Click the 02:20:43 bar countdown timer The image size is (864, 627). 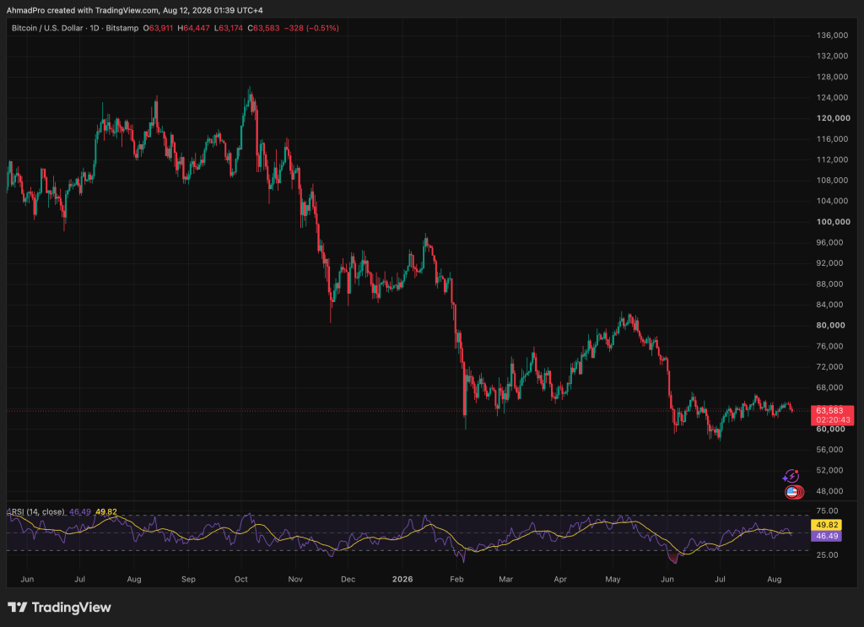(x=833, y=420)
